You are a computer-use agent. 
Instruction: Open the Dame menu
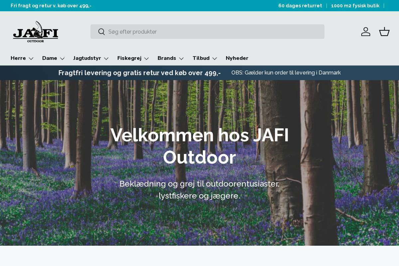54,58
